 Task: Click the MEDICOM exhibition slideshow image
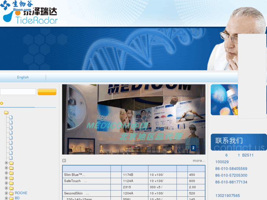pyautogui.click(x=134, y=120)
